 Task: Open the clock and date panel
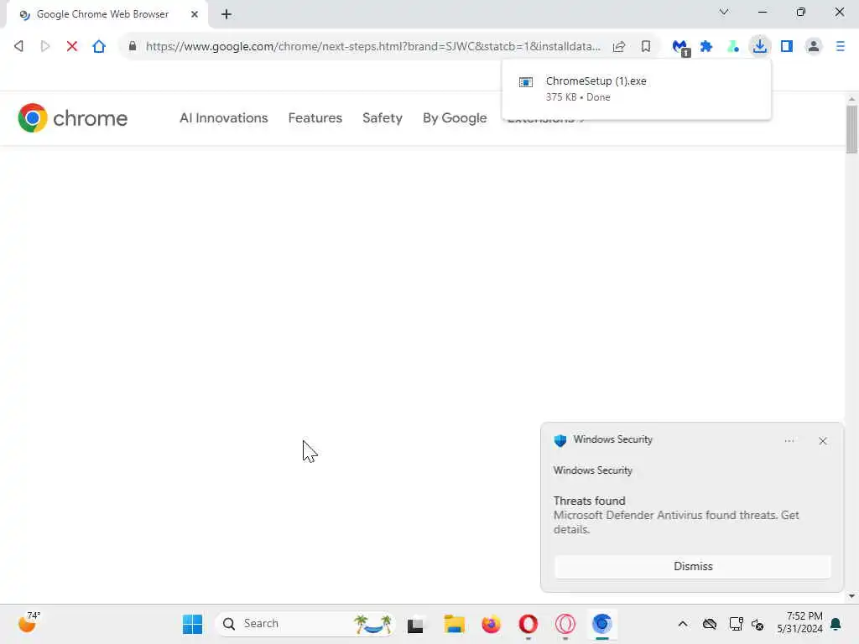coord(799,623)
